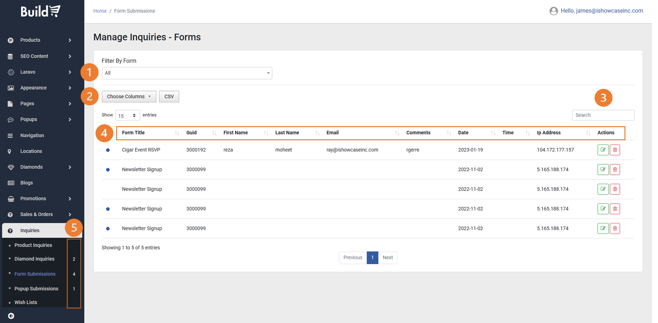Click the edit icon for Cigar Event RSVP
The width and height of the screenshot is (658, 323).
(x=603, y=150)
